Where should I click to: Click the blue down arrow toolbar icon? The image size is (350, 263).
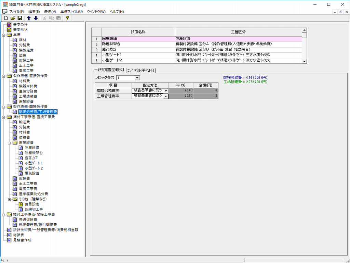click(36, 18)
